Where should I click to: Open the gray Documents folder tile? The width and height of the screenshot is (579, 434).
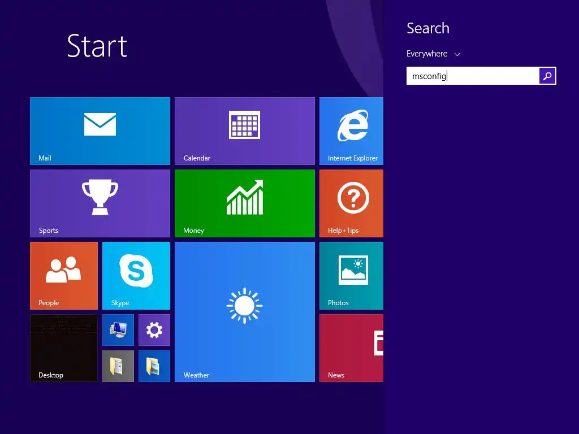tap(118, 366)
